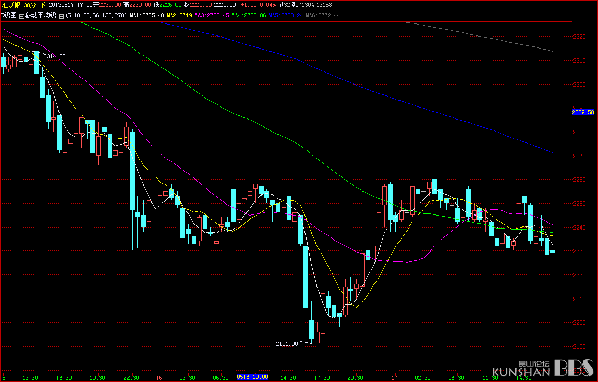598x382 pixels.
Task: Click the date 20130517 in header
Action: pyautogui.click(x=61, y=5)
